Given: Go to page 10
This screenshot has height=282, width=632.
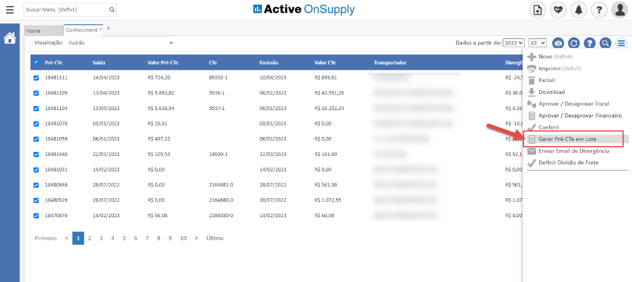Looking at the screenshot, I should (183, 238).
